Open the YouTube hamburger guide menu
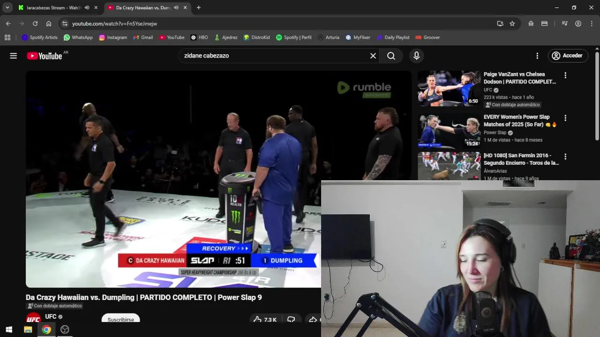 point(13,56)
